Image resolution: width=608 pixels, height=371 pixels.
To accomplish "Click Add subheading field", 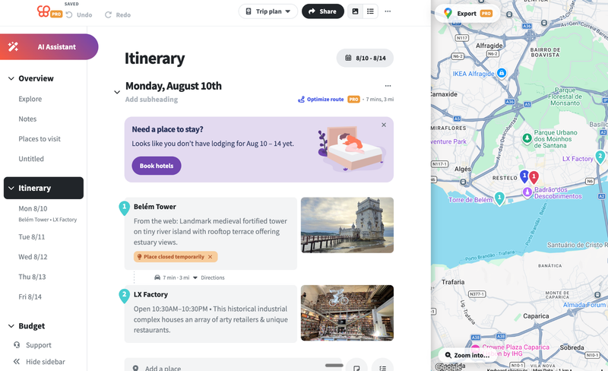I will (x=151, y=100).
